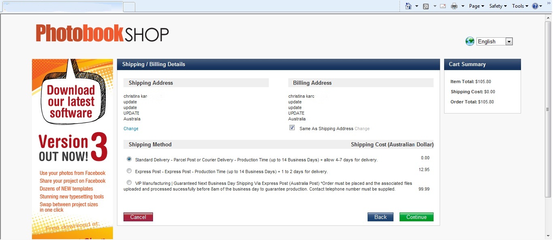The width and height of the screenshot is (553, 240).
Task: Click the Photobook Shop logo
Action: pyautogui.click(x=102, y=33)
